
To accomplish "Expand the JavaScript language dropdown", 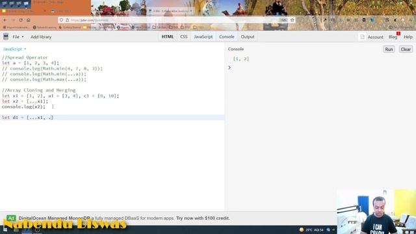I will pos(14,49).
